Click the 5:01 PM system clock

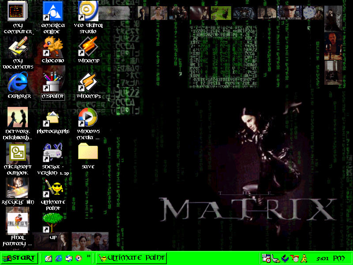point(330,258)
